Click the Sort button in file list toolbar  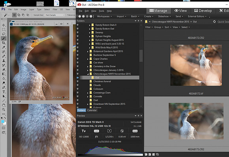[x=168, y=27]
